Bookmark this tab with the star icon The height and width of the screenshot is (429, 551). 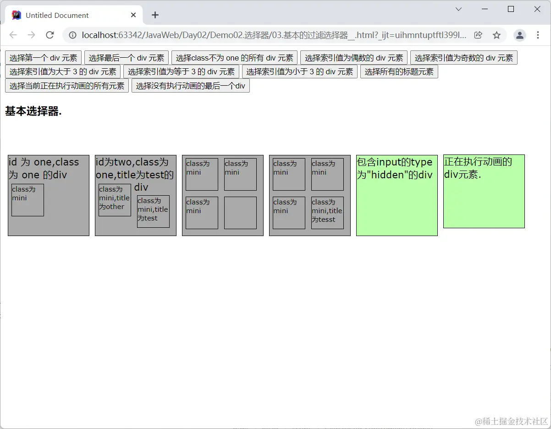pos(496,35)
